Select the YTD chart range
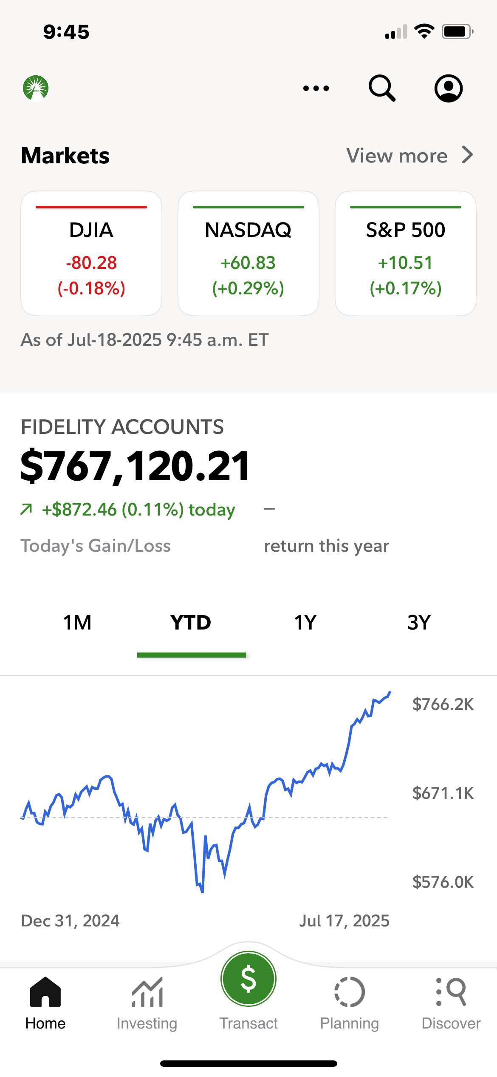Image resolution: width=497 pixels, height=1077 pixels. [191, 623]
